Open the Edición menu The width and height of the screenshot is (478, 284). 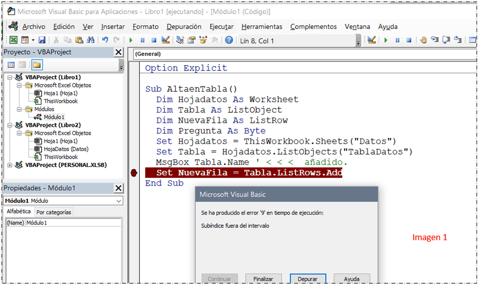tap(64, 27)
